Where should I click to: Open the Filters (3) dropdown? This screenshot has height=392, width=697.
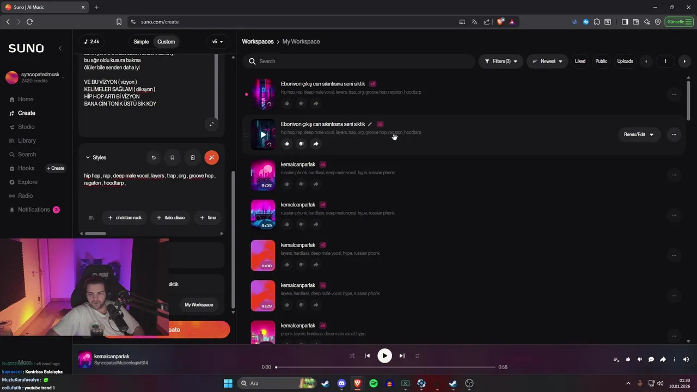pyautogui.click(x=501, y=62)
